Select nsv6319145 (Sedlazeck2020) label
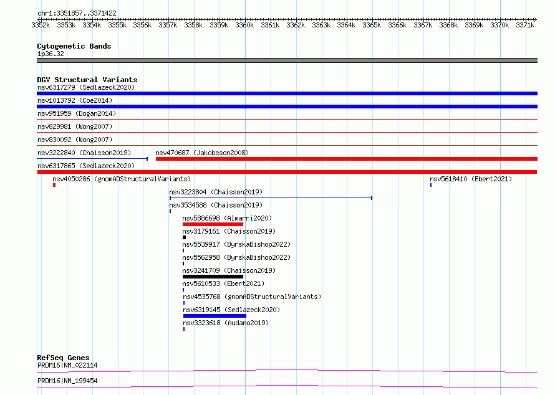 [x=231, y=310]
